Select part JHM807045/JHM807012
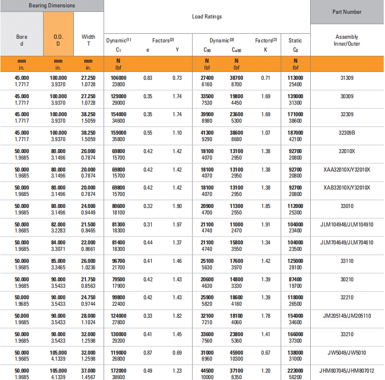Screen dimensions: 385x380 [347, 371]
